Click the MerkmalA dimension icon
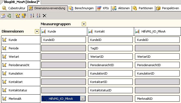Image resolution: width=181 pixels, height=103 pixels. point(4,99)
